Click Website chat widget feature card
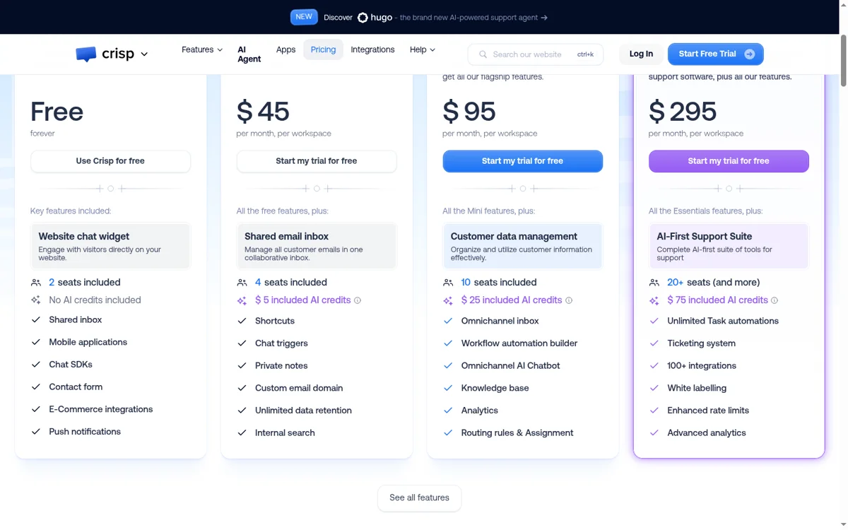Viewport: 848px width, 530px height. [x=110, y=246]
